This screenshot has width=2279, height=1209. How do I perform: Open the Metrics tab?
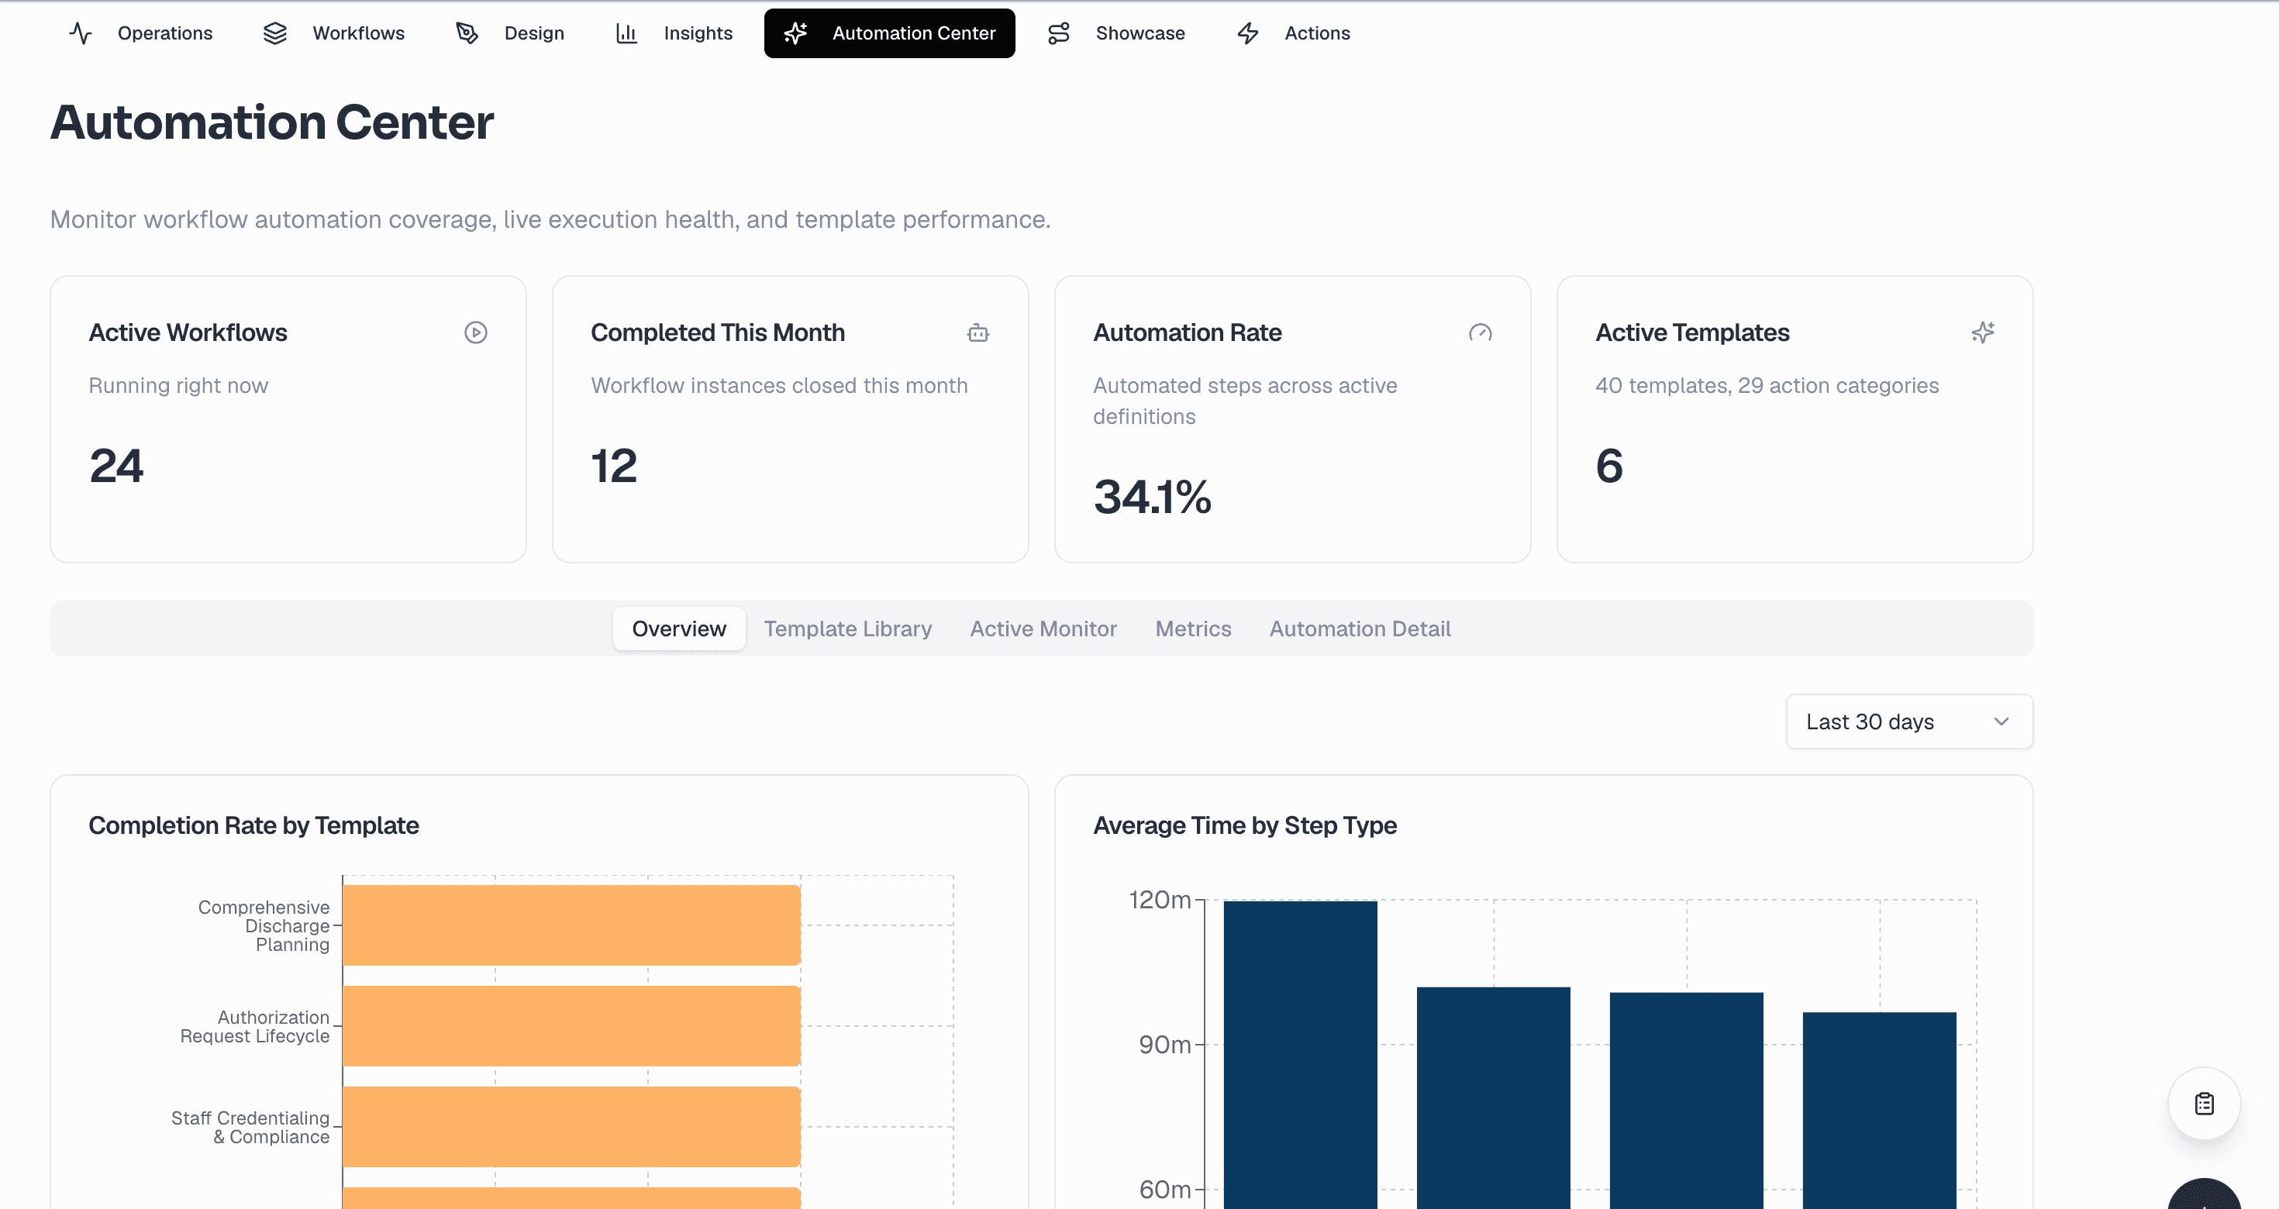pyautogui.click(x=1192, y=629)
